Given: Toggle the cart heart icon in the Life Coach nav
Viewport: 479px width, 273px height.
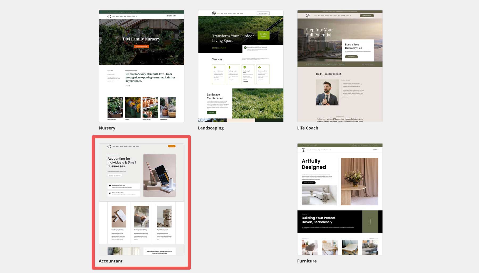Looking at the screenshot, I should tap(345, 15).
